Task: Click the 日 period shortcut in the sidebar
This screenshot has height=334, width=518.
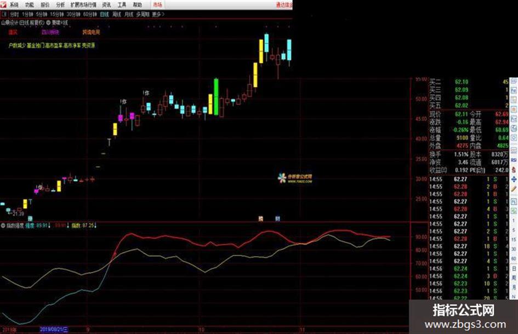Action: point(514,269)
